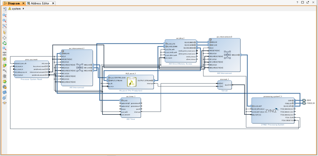Expand the system breadcrumb arrow
Viewport: 318px width, 156px height.
point(24,9)
